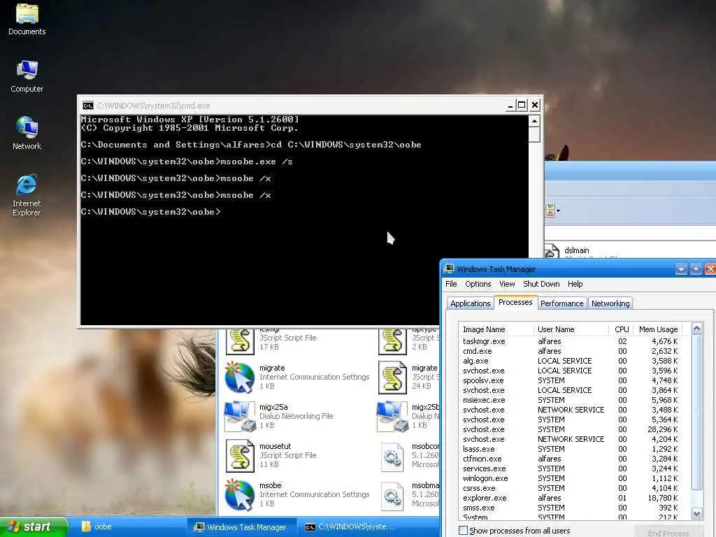Open the Computer desktop icon
716x537 pixels.
(27, 76)
